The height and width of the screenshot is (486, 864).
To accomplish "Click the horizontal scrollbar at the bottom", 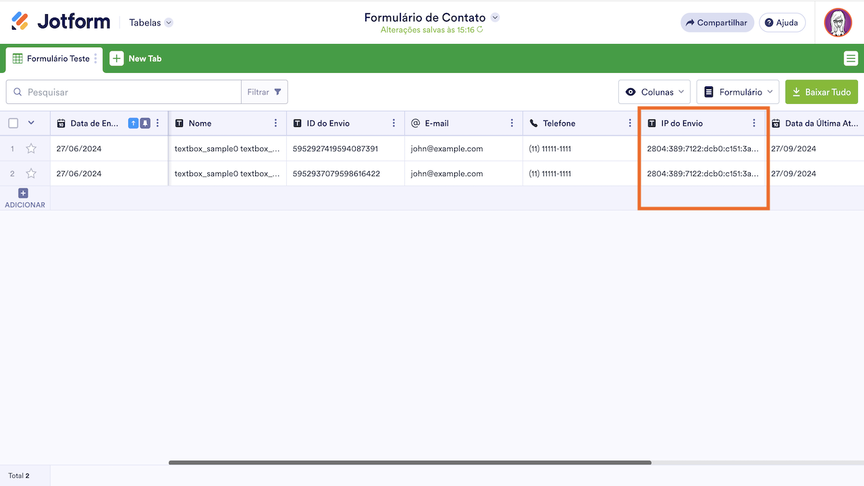I will [410, 462].
